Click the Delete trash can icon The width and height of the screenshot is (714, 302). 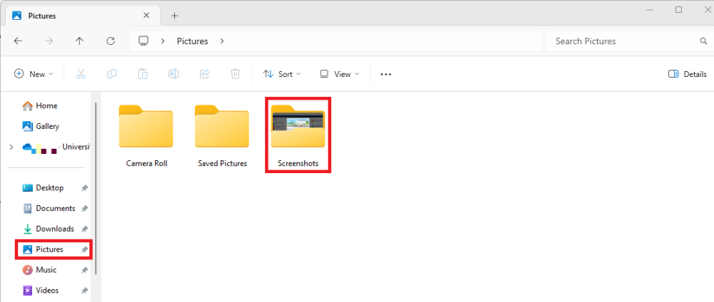click(235, 74)
